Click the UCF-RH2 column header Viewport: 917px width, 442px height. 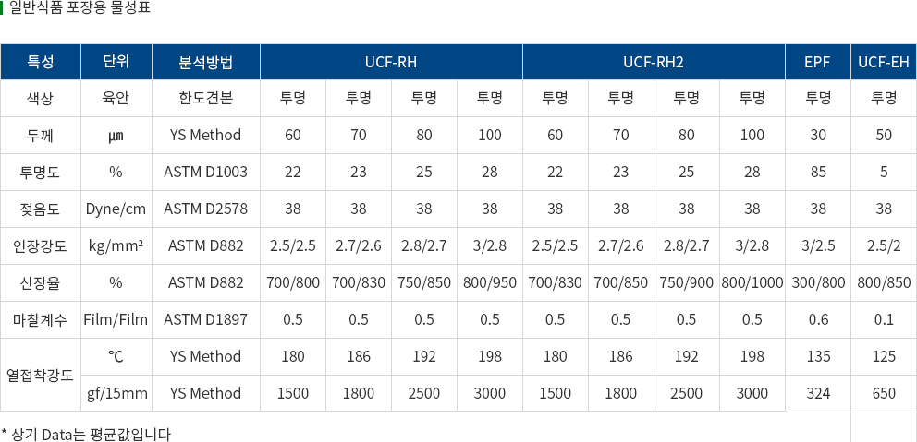point(654,62)
